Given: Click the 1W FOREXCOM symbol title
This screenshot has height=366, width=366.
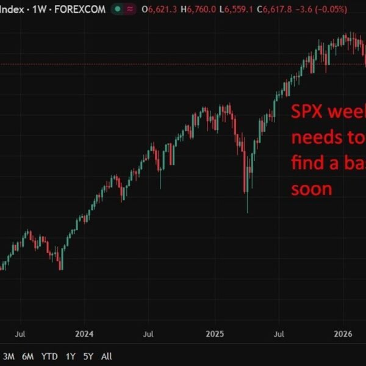Looking at the screenshot, I should click(52, 9).
